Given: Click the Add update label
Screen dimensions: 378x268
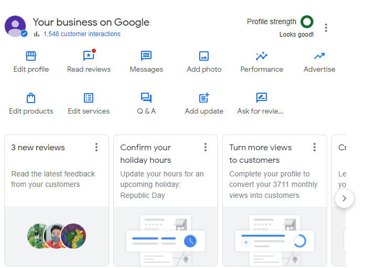Looking at the screenshot, I should [x=204, y=111].
